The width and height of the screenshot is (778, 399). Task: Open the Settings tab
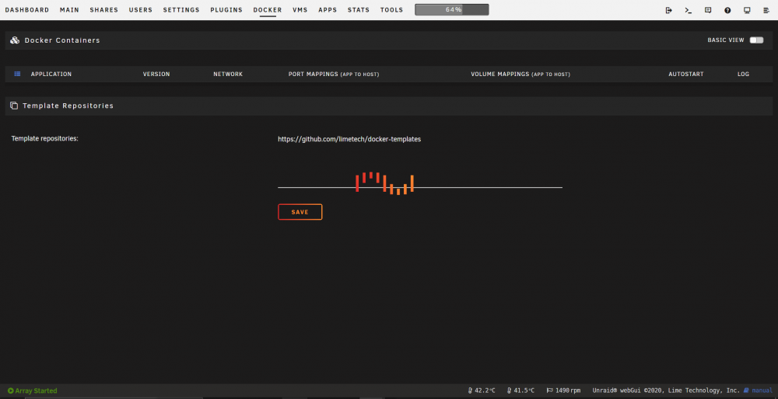tap(181, 10)
